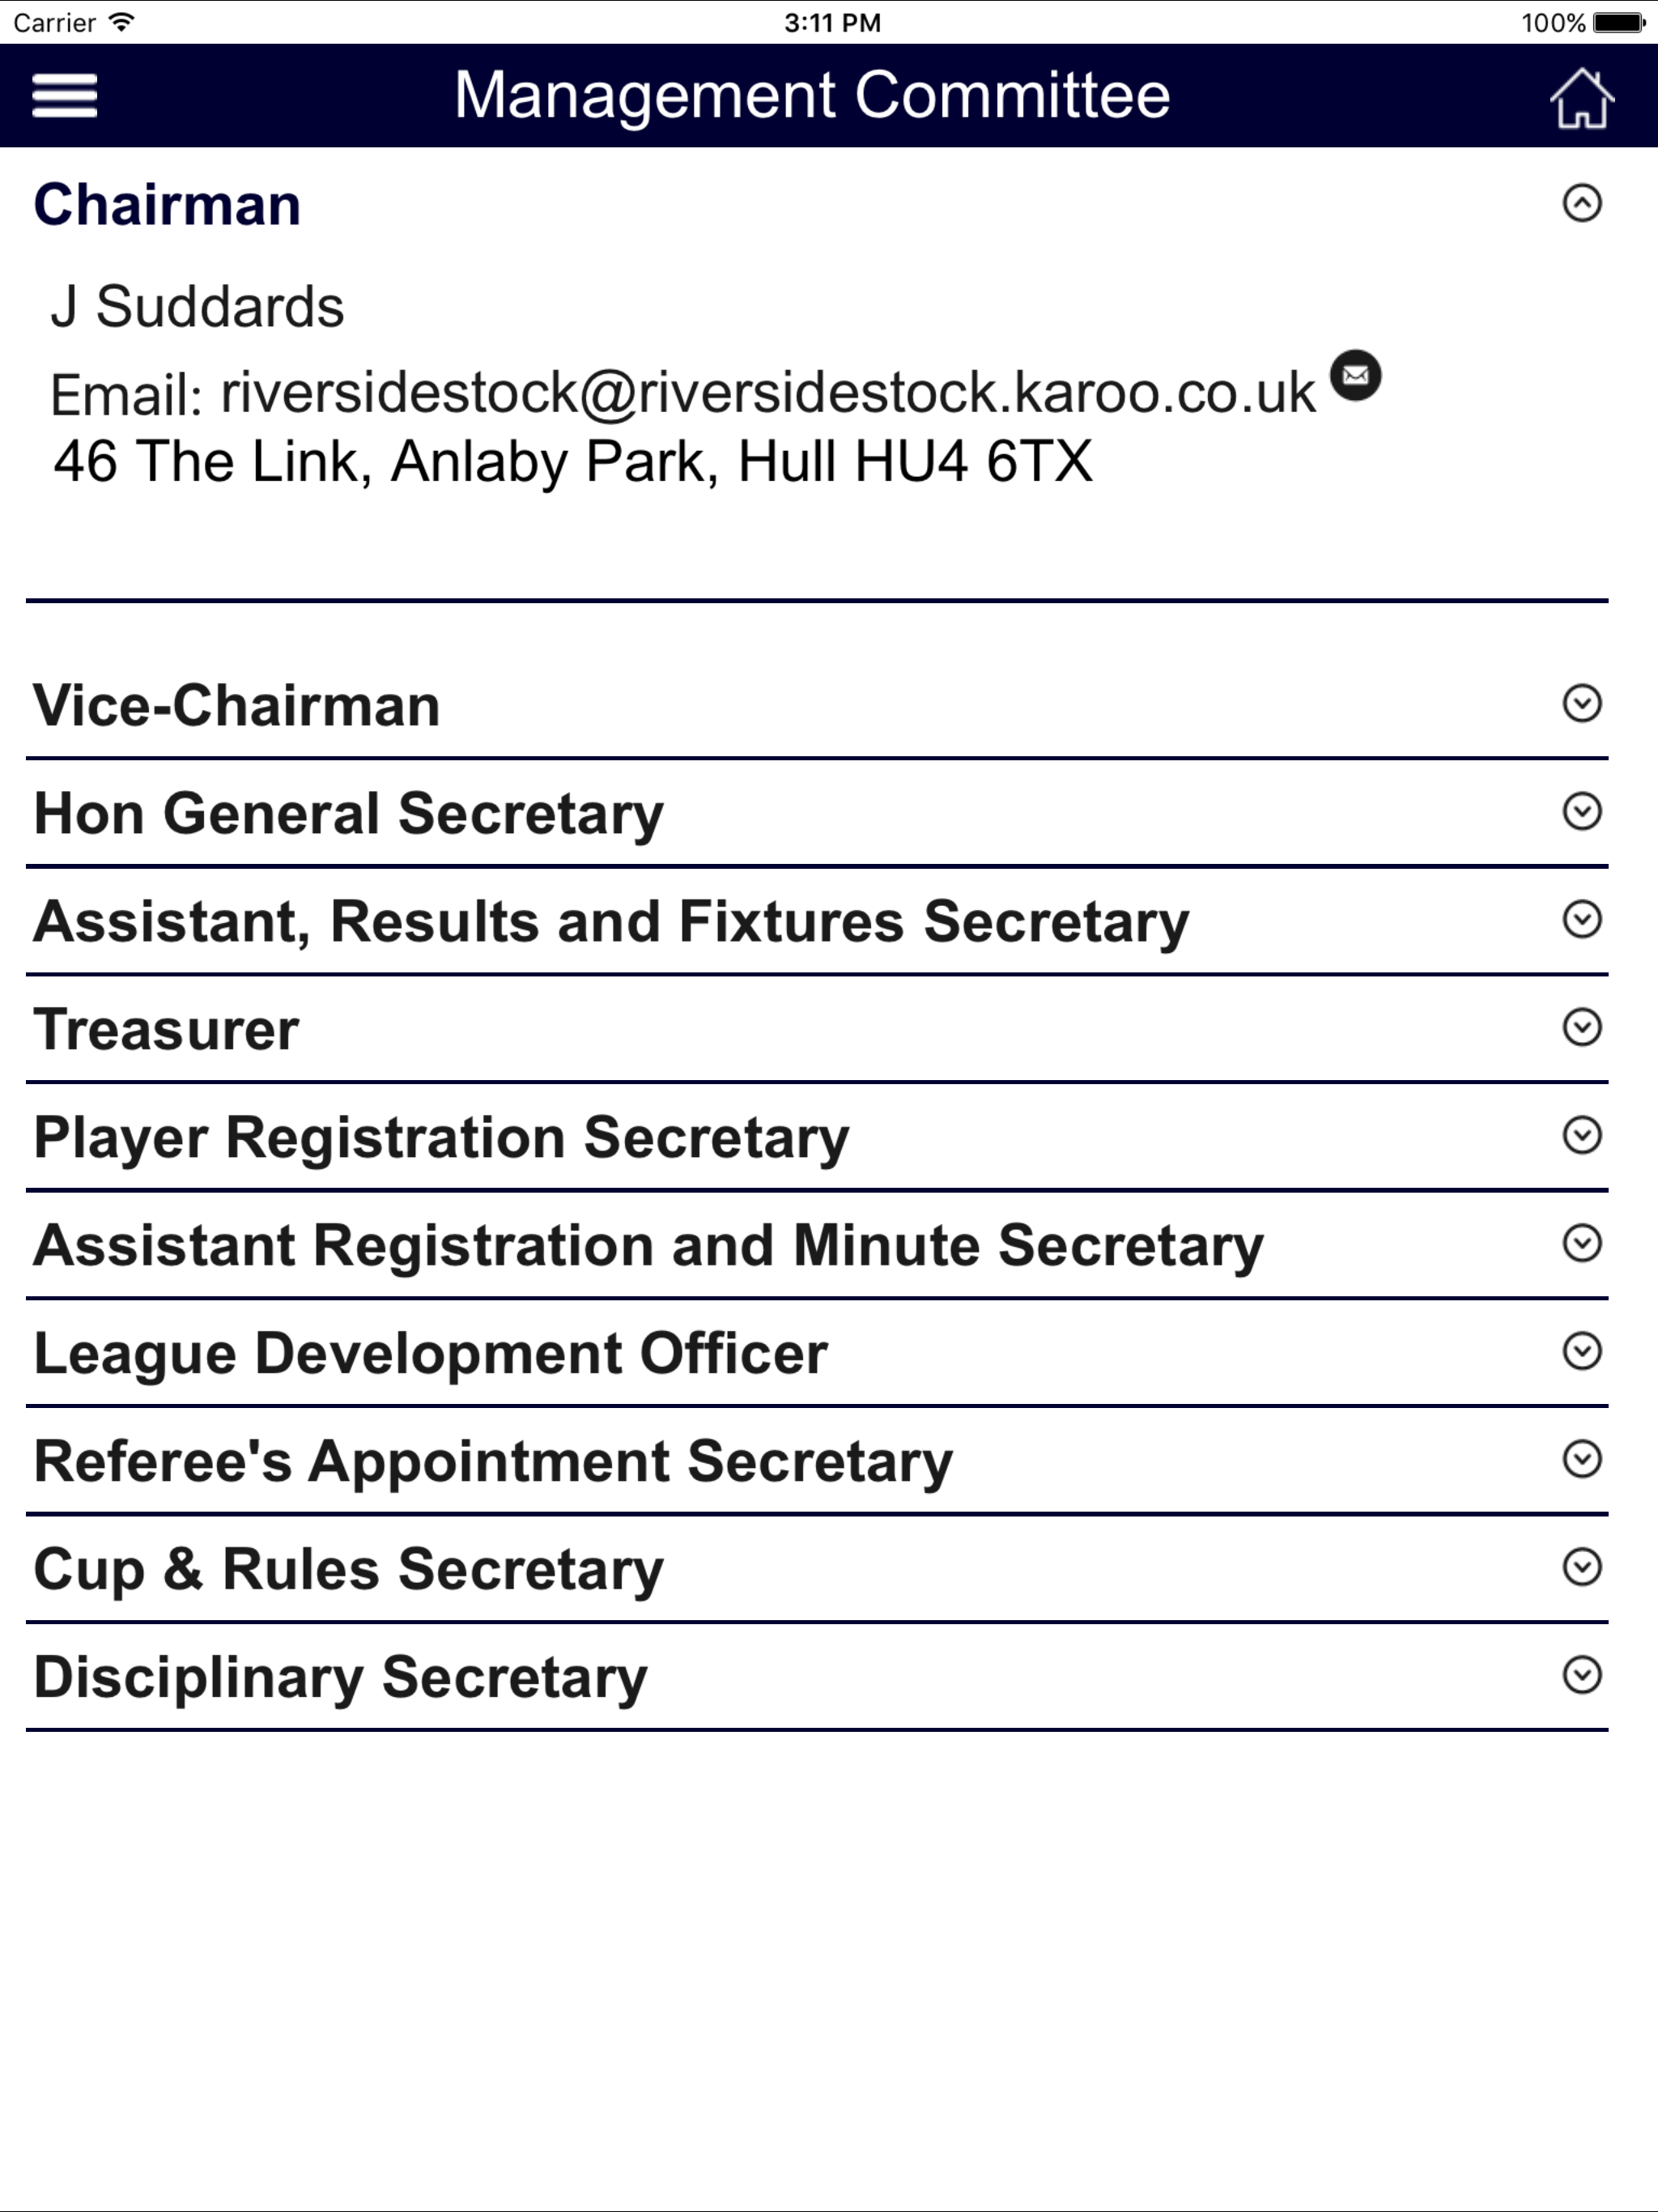Select the Vice-Chairman heading text

tap(237, 705)
